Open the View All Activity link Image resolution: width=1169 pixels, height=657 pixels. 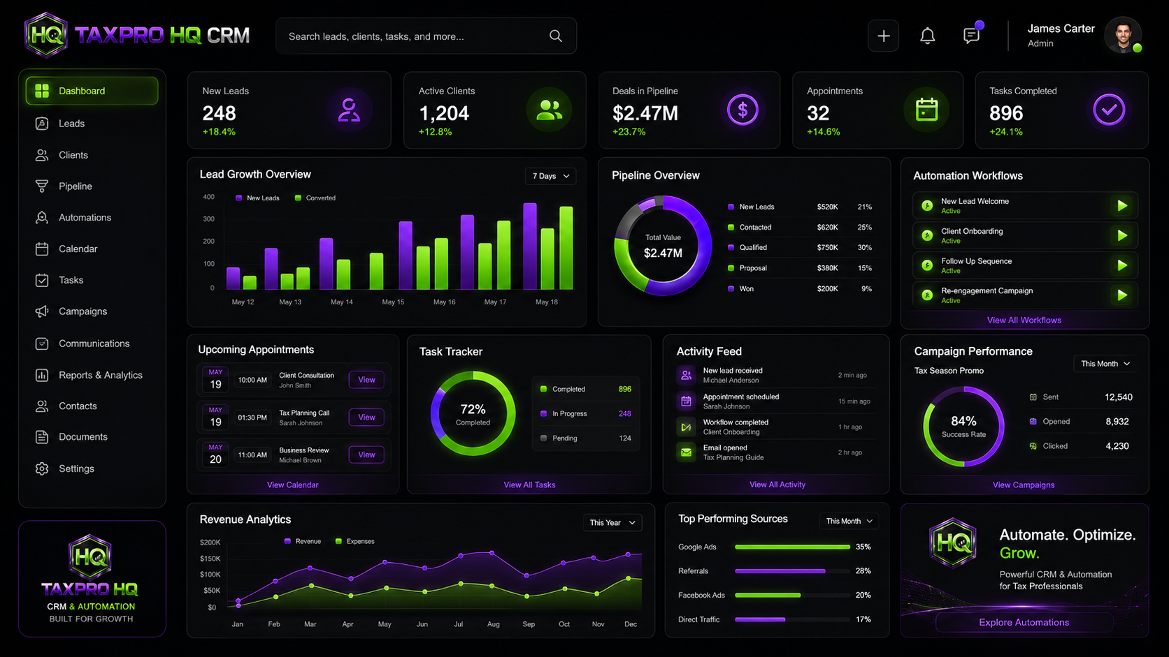(x=777, y=485)
